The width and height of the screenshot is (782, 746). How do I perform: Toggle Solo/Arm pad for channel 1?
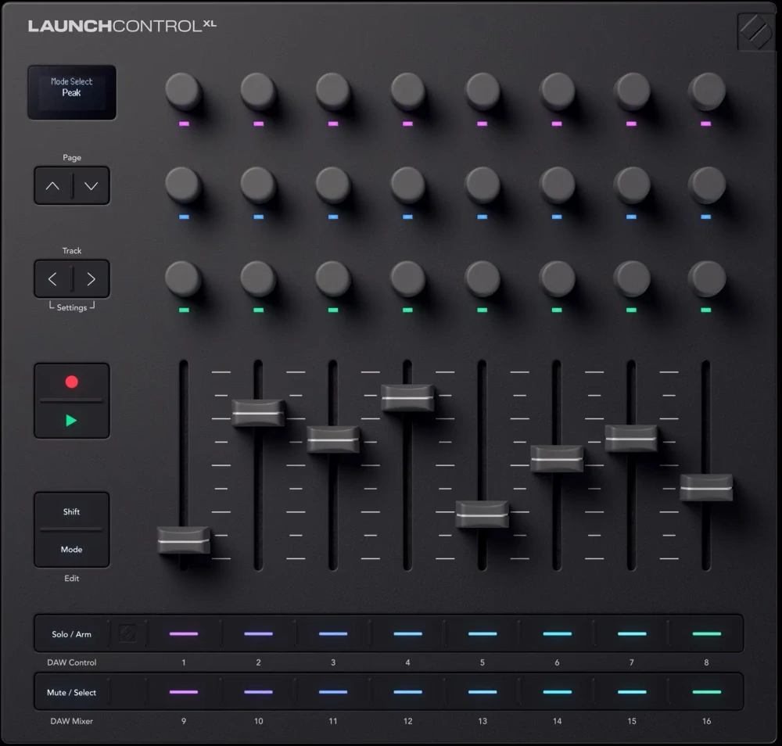[x=184, y=633]
